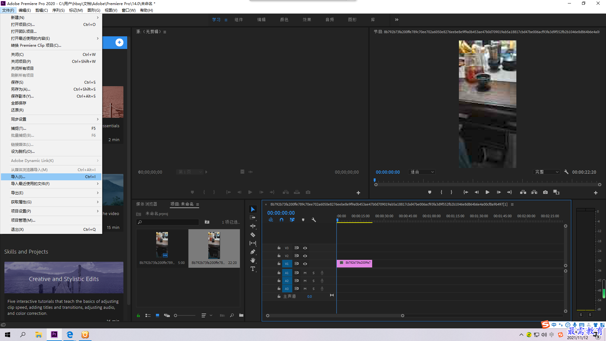This screenshot has height=341, width=606.
Task: Choose Save from File menu
Action: [x=51, y=82]
